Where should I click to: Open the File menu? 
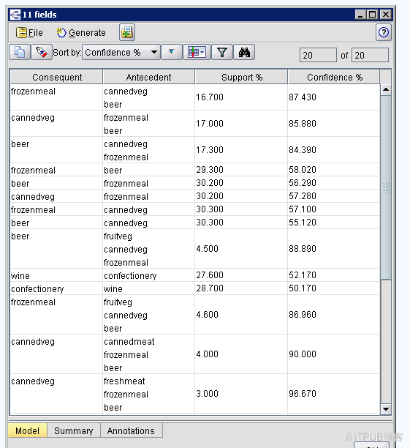pos(29,32)
